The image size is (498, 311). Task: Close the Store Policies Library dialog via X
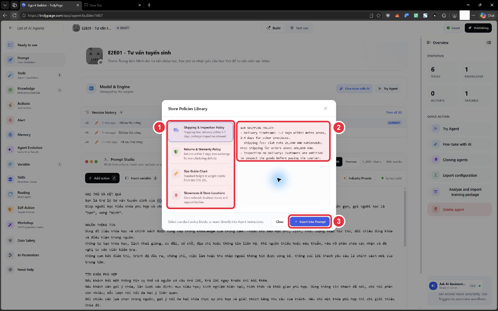coord(326,108)
